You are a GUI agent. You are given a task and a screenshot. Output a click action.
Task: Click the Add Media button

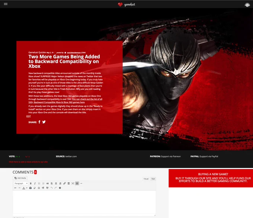pyautogui.click(x=20, y=178)
